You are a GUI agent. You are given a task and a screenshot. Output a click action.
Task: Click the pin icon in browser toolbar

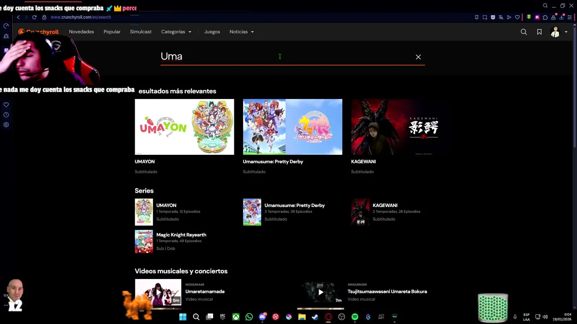[x=476, y=17]
